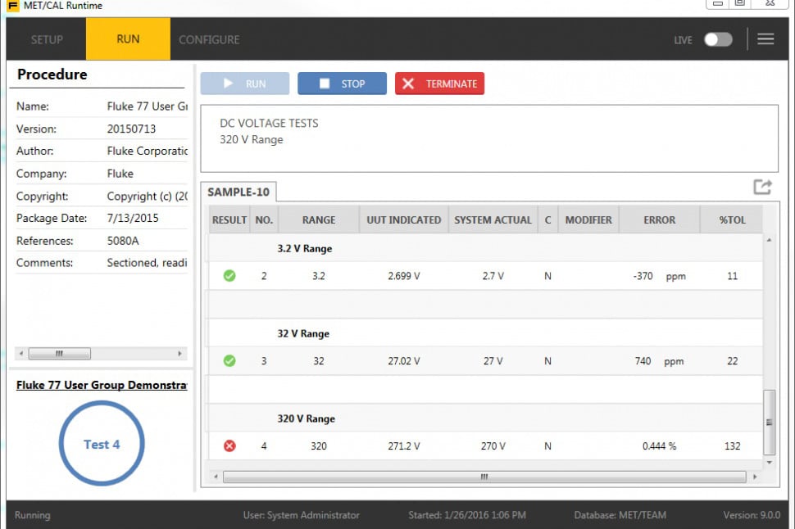This screenshot has width=795, height=529.
Task: Click the Test 4 progress ring
Action: 102,445
